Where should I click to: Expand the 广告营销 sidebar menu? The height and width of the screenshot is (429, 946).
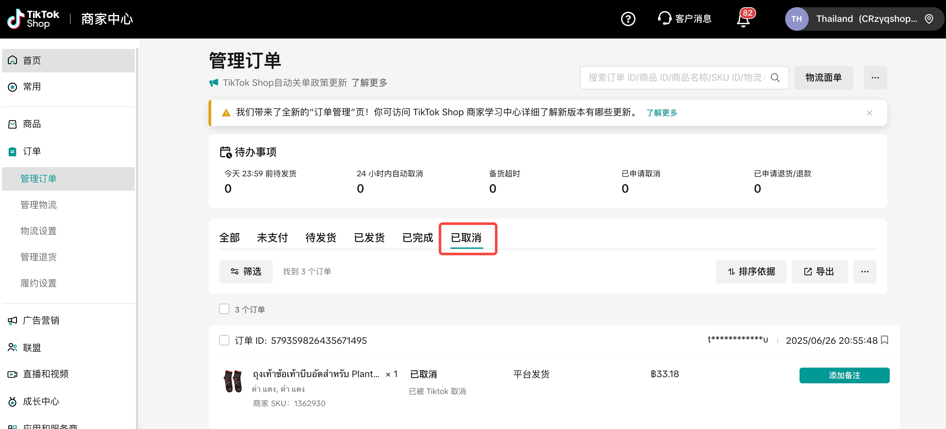[41, 320]
